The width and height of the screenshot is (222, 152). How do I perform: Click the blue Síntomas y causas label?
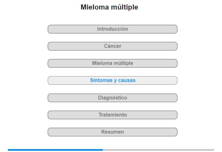click(113, 80)
